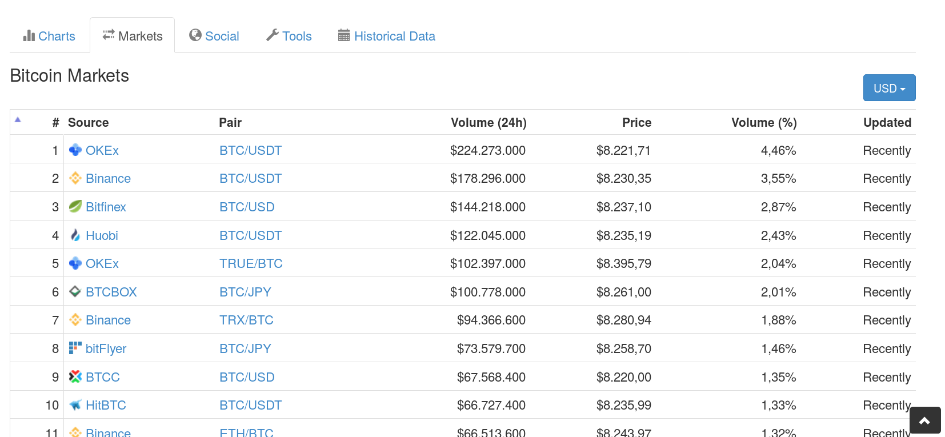This screenshot has width=945, height=437.
Task: Open the BTCBOX exchange link
Action: click(111, 292)
